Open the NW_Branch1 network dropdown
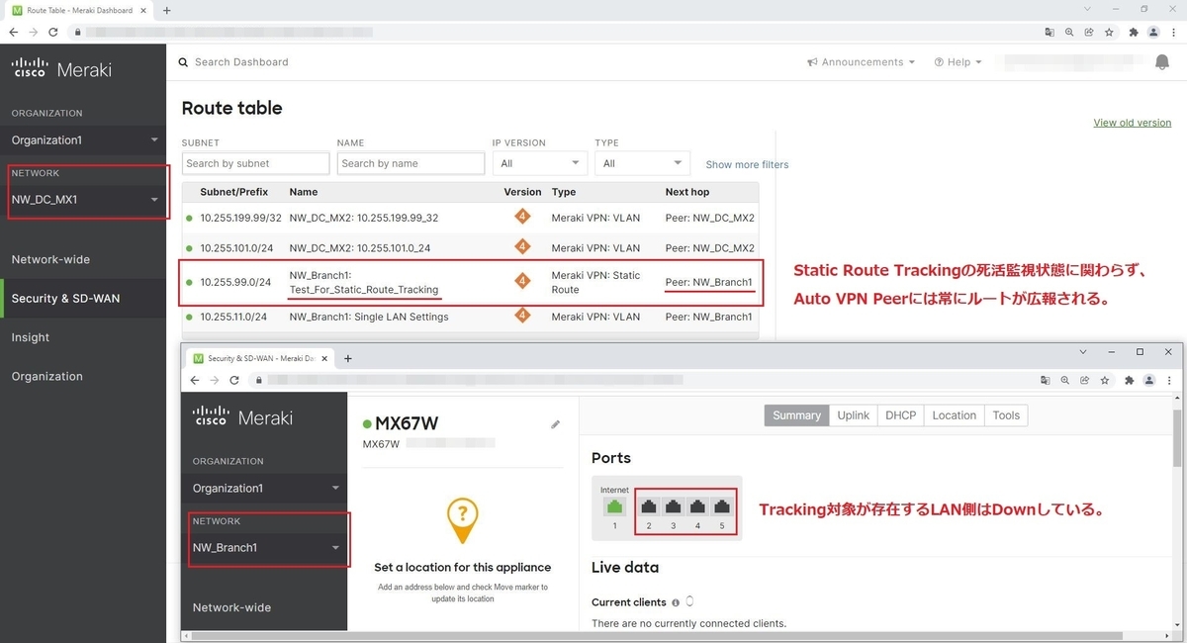1187x643 pixels. click(x=265, y=548)
